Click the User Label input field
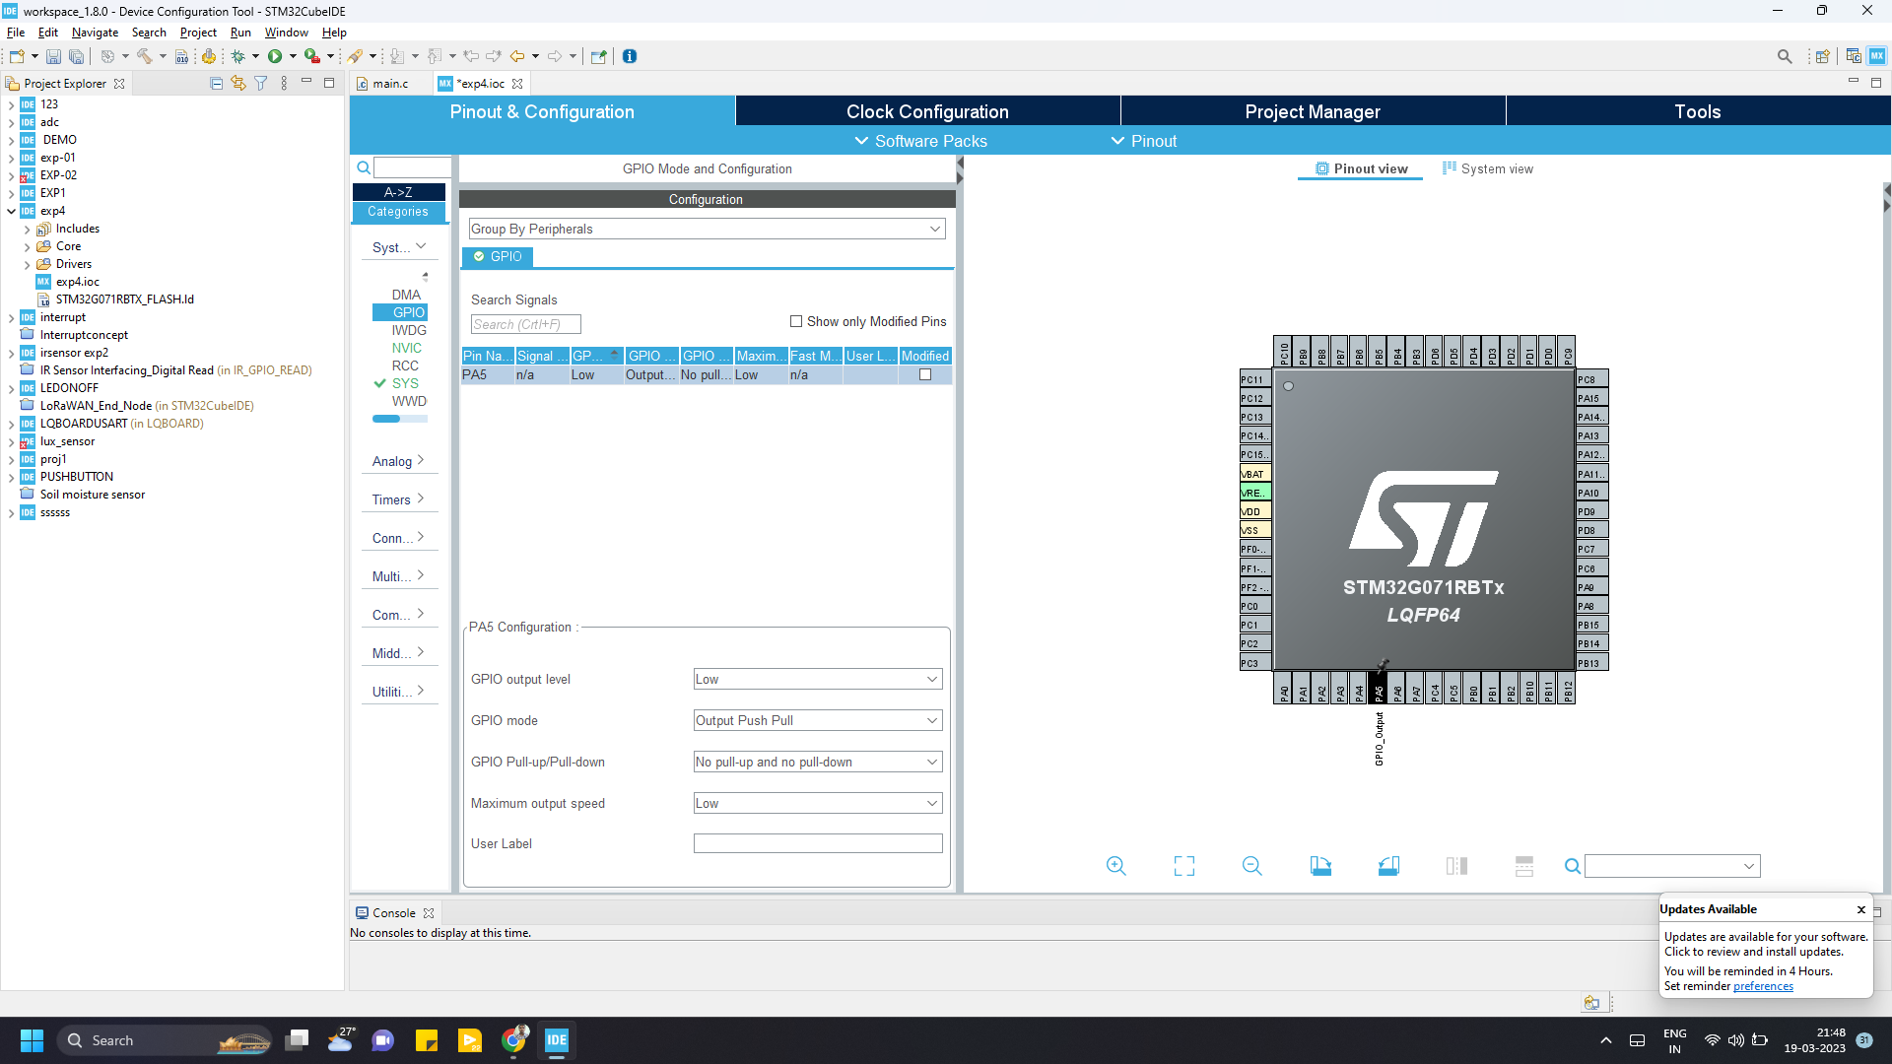This screenshot has height=1064, width=1892. click(817, 843)
